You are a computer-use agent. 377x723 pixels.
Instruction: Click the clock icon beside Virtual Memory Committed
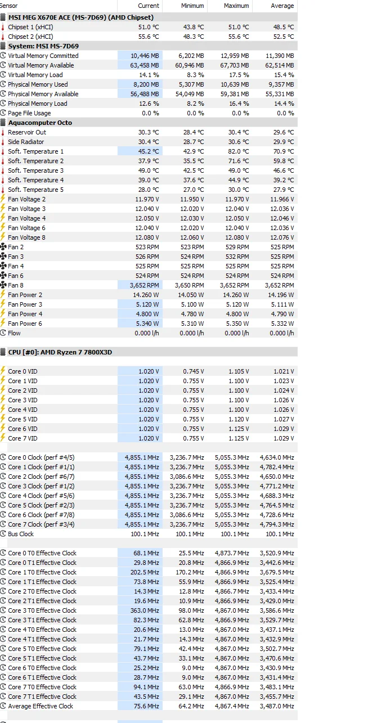tap(3, 56)
